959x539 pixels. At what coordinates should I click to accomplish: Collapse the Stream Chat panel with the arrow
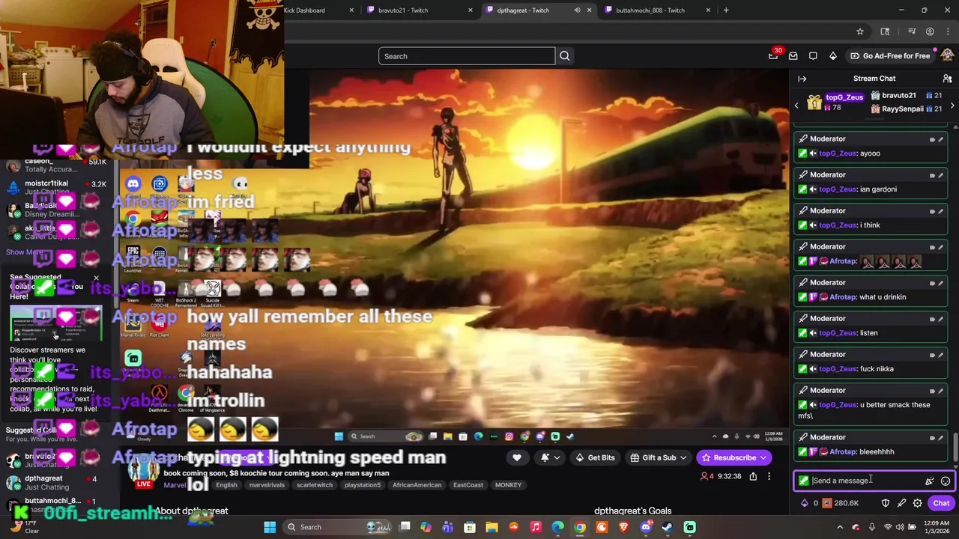pyautogui.click(x=802, y=79)
